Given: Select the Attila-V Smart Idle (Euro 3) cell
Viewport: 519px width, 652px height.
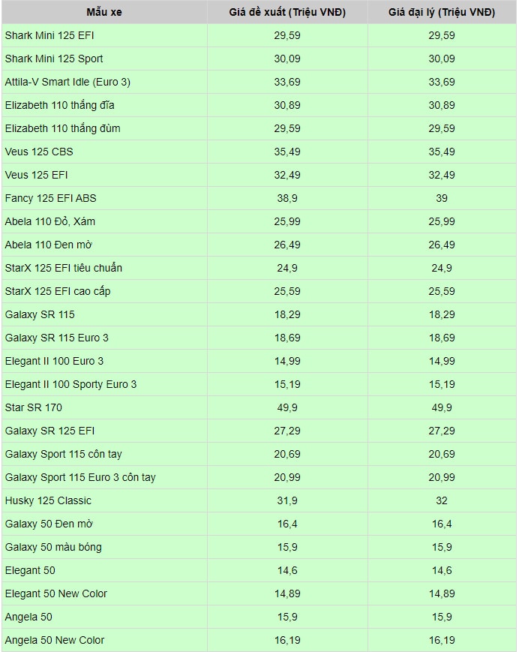Looking at the screenshot, I should pos(67,82).
